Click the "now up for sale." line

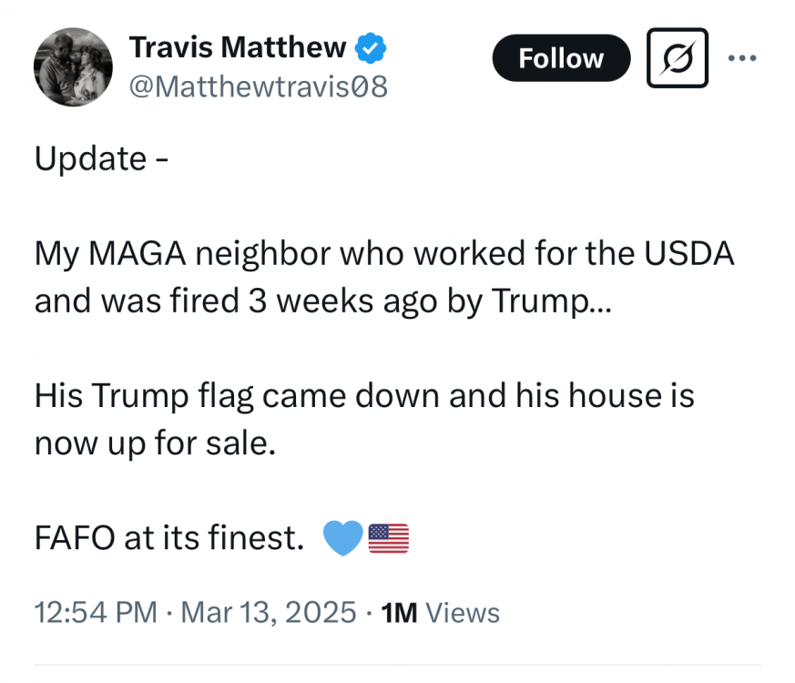click(x=155, y=443)
